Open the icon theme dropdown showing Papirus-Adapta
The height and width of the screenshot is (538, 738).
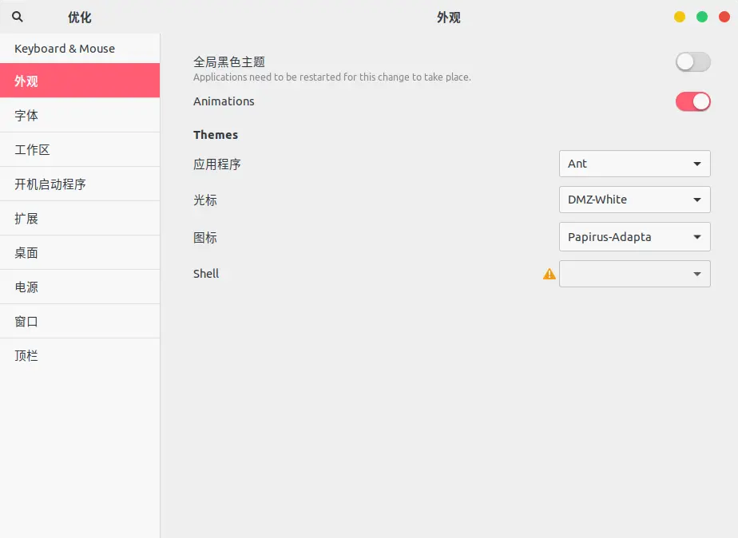coord(634,237)
